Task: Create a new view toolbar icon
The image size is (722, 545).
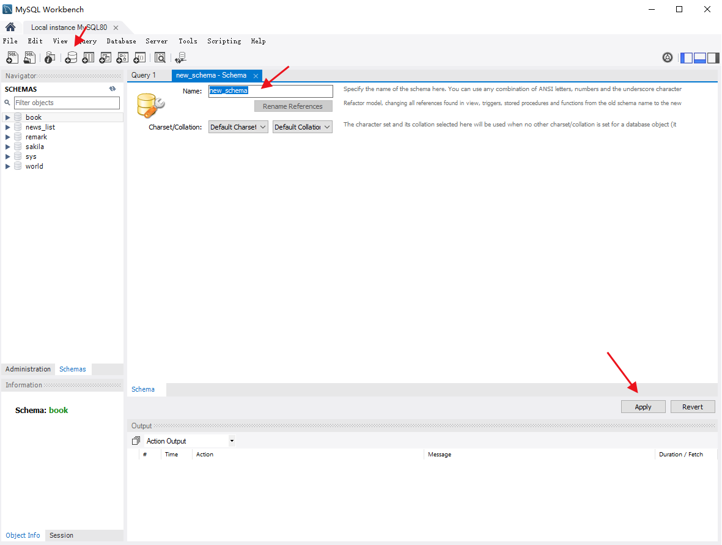Action: 105,57
